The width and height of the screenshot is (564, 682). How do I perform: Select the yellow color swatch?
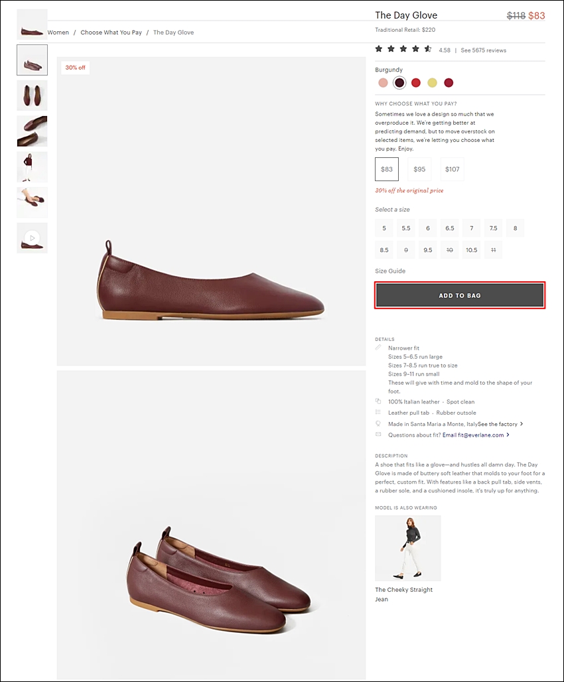[432, 83]
